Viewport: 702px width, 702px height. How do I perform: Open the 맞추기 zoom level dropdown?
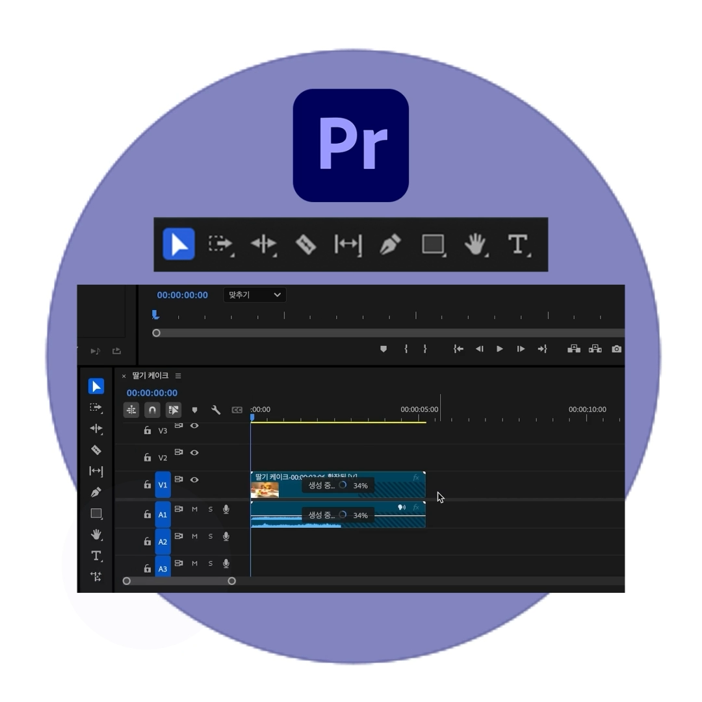[255, 294]
